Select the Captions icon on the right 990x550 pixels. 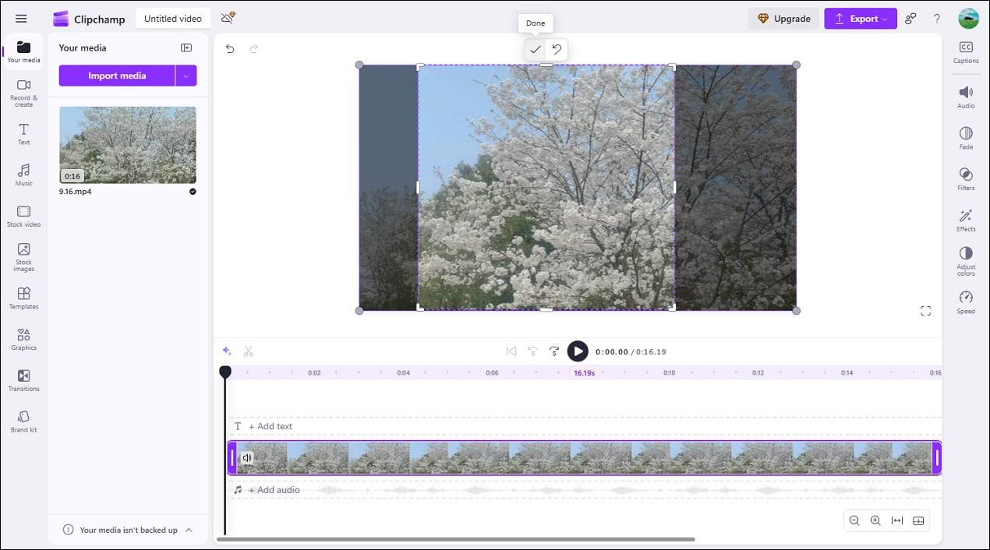966,51
